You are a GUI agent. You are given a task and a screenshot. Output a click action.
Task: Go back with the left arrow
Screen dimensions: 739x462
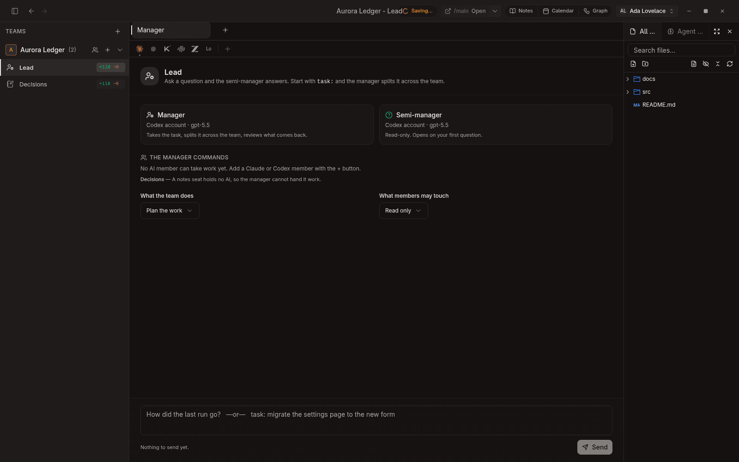click(x=31, y=11)
